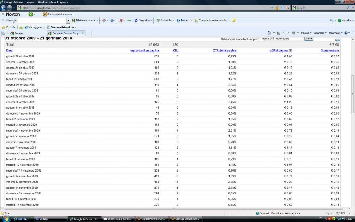Click the refresh icon beside address bar
Viewport: 355px width, 222px height.
tap(287, 8)
